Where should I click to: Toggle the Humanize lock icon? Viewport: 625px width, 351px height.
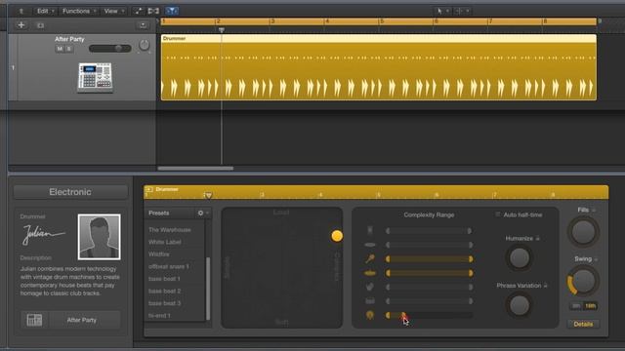pyautogui.click(x=538, y=238)
